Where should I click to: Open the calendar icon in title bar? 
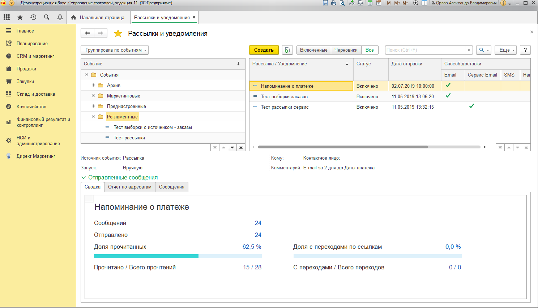coord(379,3)
